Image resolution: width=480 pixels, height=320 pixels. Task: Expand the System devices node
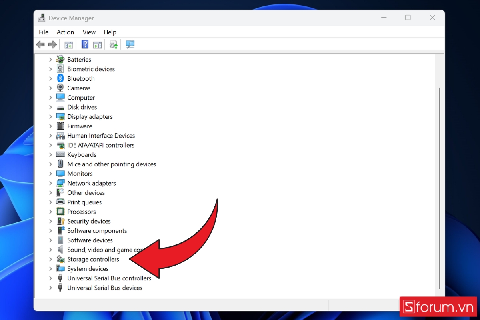point(50,269)
